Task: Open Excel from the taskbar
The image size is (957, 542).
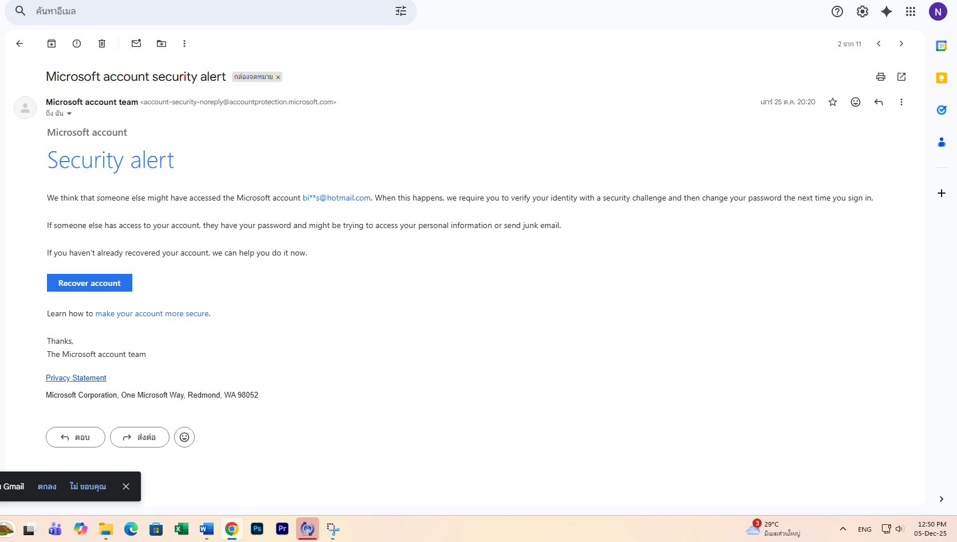Action: click(x=182, y=529)
